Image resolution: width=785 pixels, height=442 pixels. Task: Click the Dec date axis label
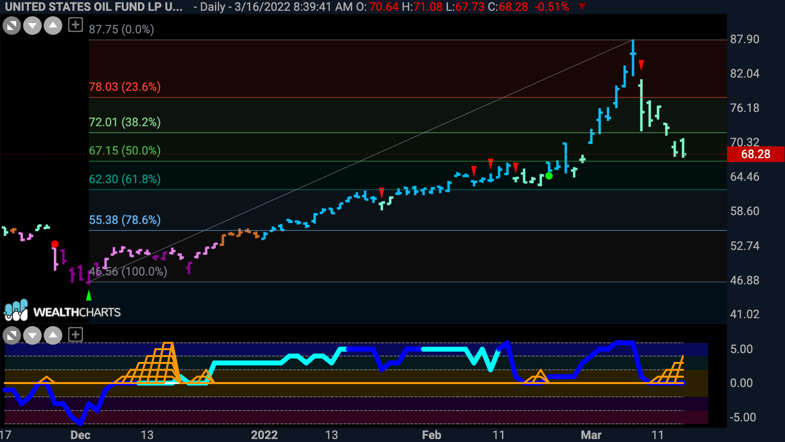pos(80,435)
